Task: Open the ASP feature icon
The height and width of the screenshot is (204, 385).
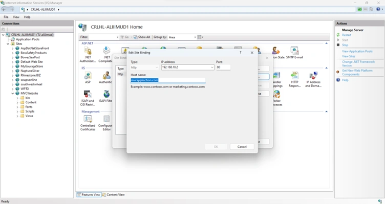Action: tap(88, 77)
